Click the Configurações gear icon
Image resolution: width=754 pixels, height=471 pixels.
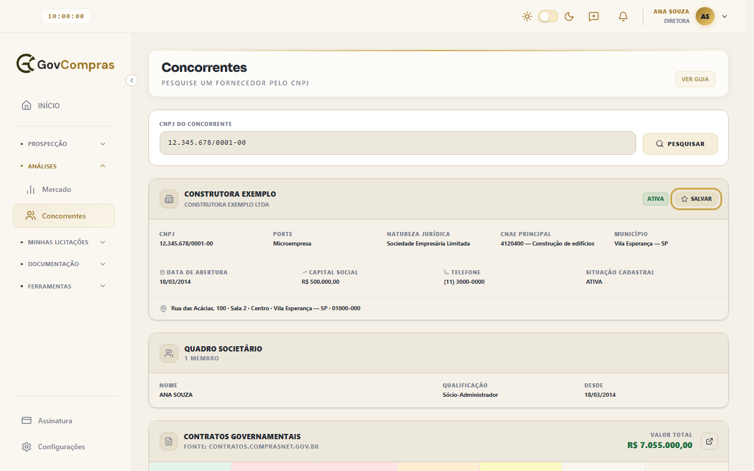pos(27,447)
